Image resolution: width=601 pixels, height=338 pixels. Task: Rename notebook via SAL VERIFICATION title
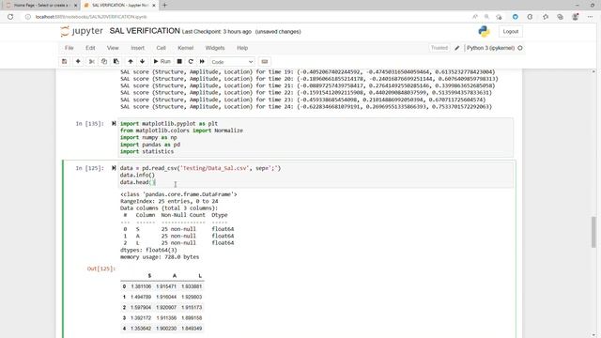(145, 31)
